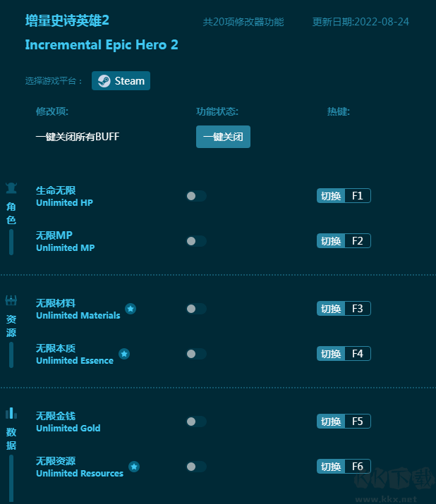
Task: Click the data section icon in sidebar
Action: coord(11,414)
